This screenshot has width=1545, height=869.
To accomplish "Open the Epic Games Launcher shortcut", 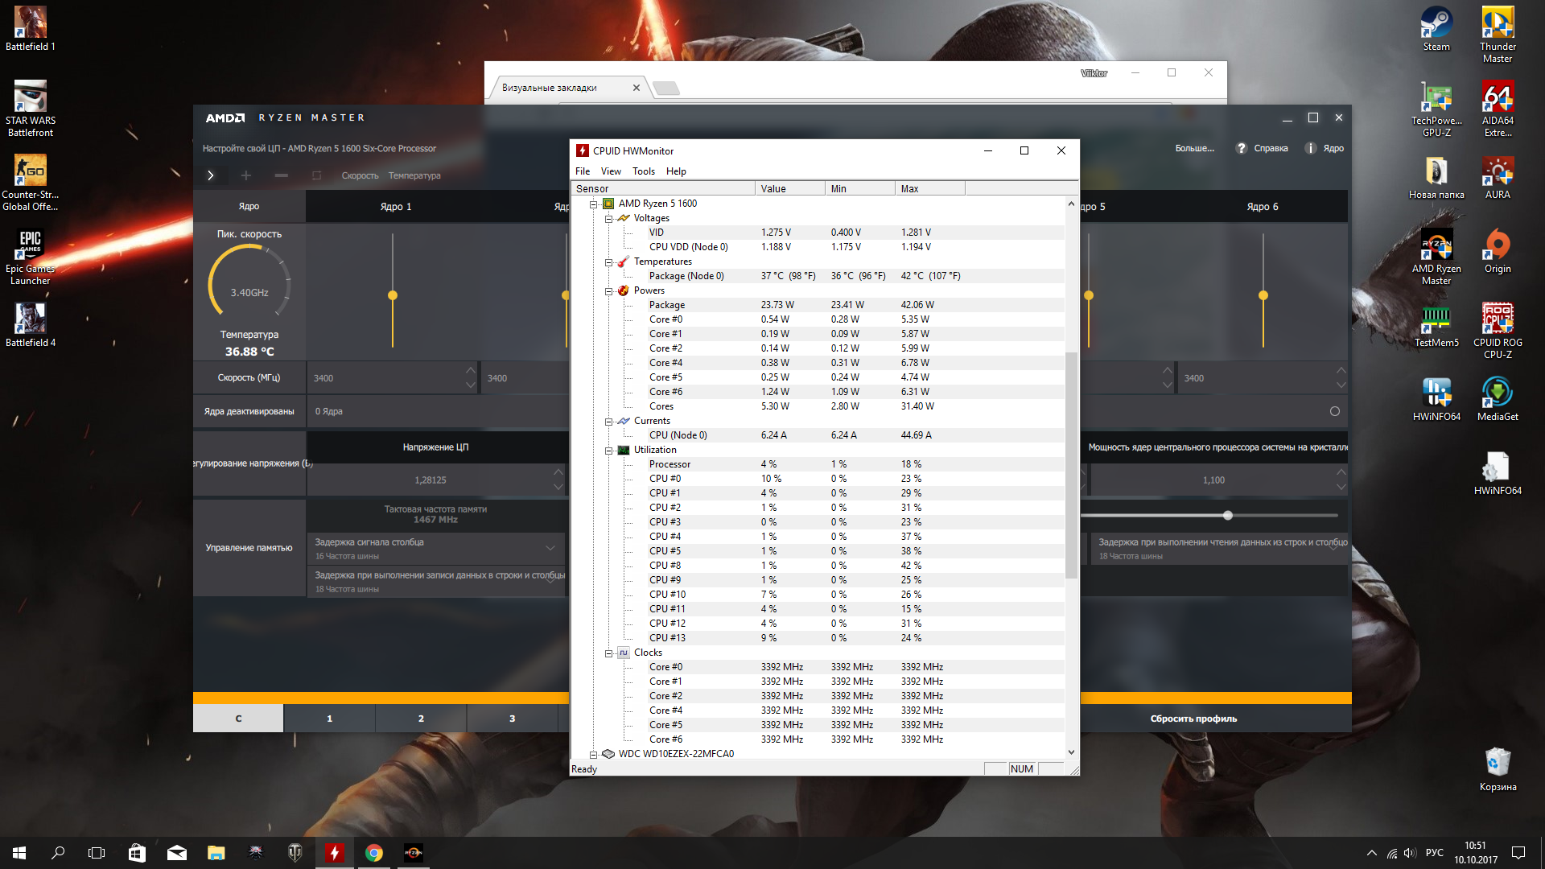I will [x=30, y=245].
